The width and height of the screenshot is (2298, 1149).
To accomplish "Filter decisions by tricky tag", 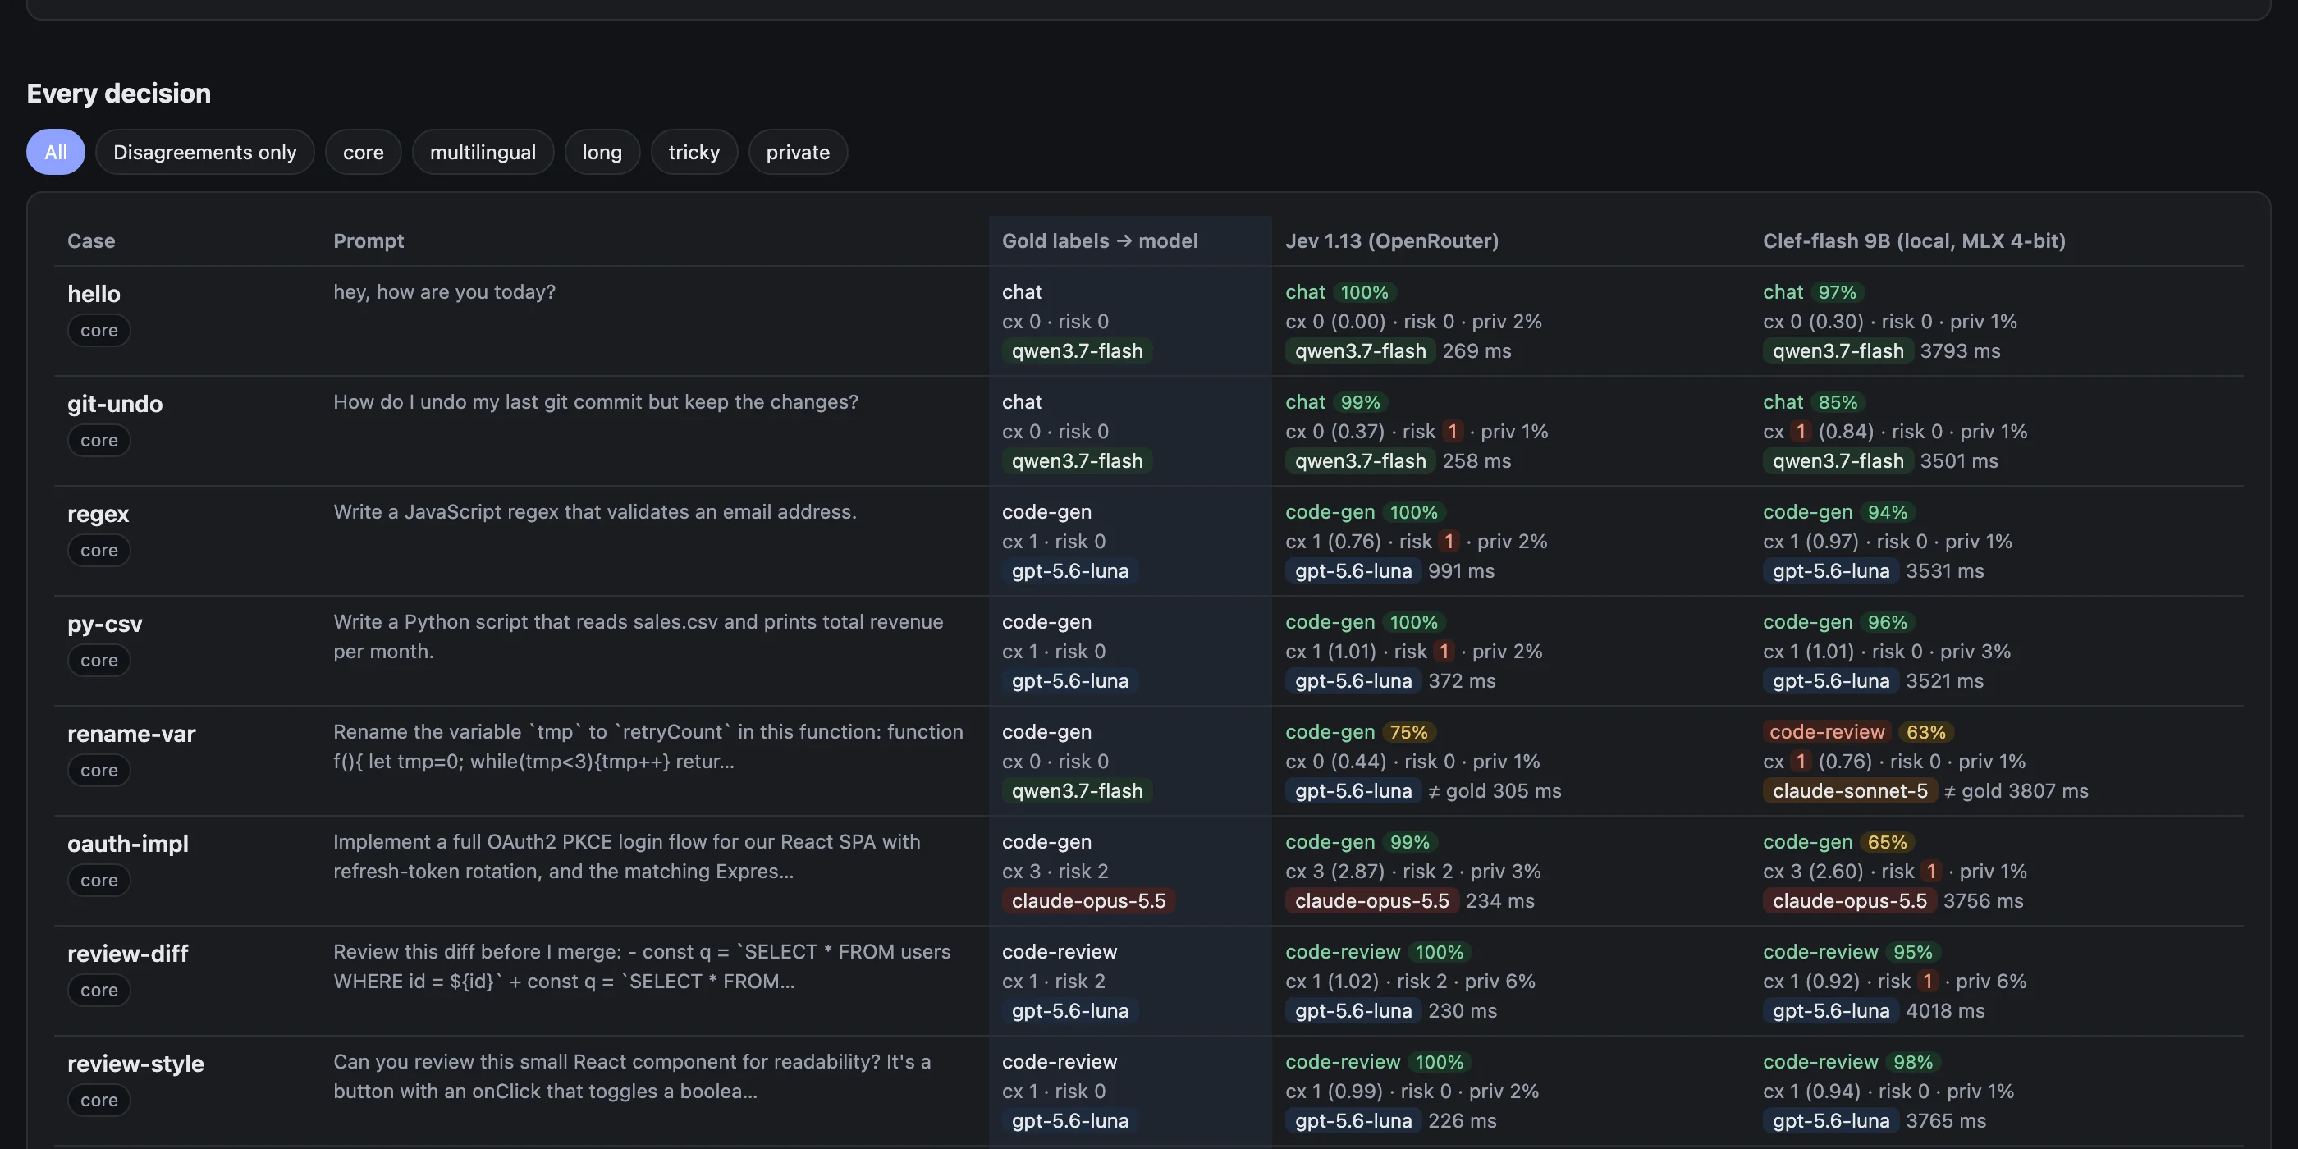I will pyautogui.click(x=694, y=152).
